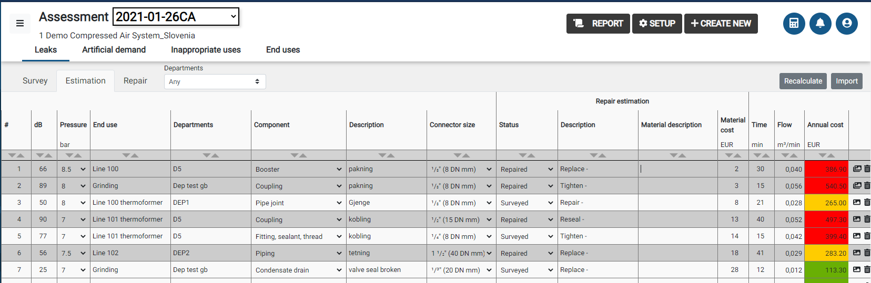Open the calculator tool icon
Image resolution: width=871 pixels, height=283 pixels.
(x=794, y=24)
